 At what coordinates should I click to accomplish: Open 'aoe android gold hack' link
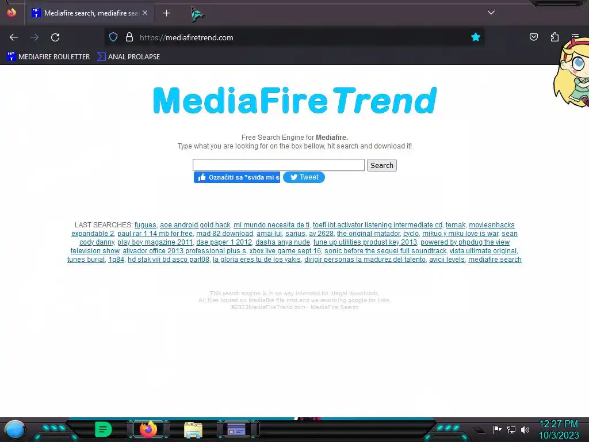[x=195, y=225]
